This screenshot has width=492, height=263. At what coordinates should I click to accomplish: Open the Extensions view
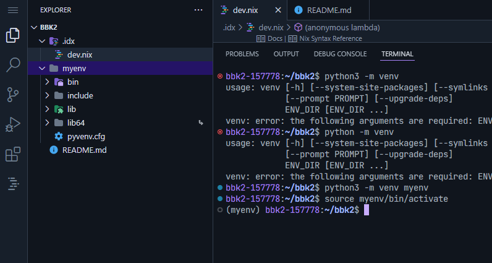coord(13,154)
